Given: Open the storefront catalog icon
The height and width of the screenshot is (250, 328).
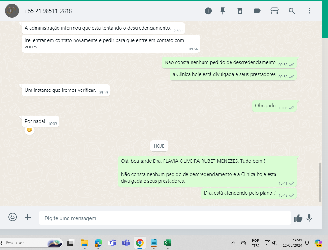Looking at the screenshot, I should pyautogui.click(x=275, y=11).
